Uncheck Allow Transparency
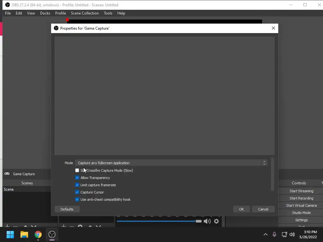 coord(77,178)
